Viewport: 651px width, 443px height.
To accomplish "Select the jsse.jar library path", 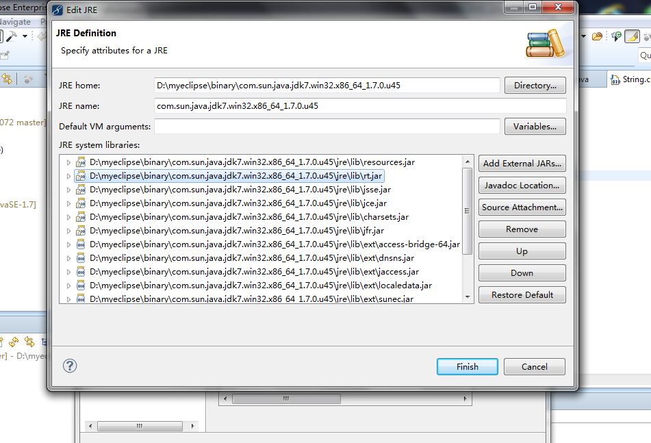I will pos(240,190).
